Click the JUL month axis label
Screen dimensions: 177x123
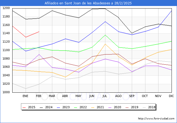click(105, 96)
